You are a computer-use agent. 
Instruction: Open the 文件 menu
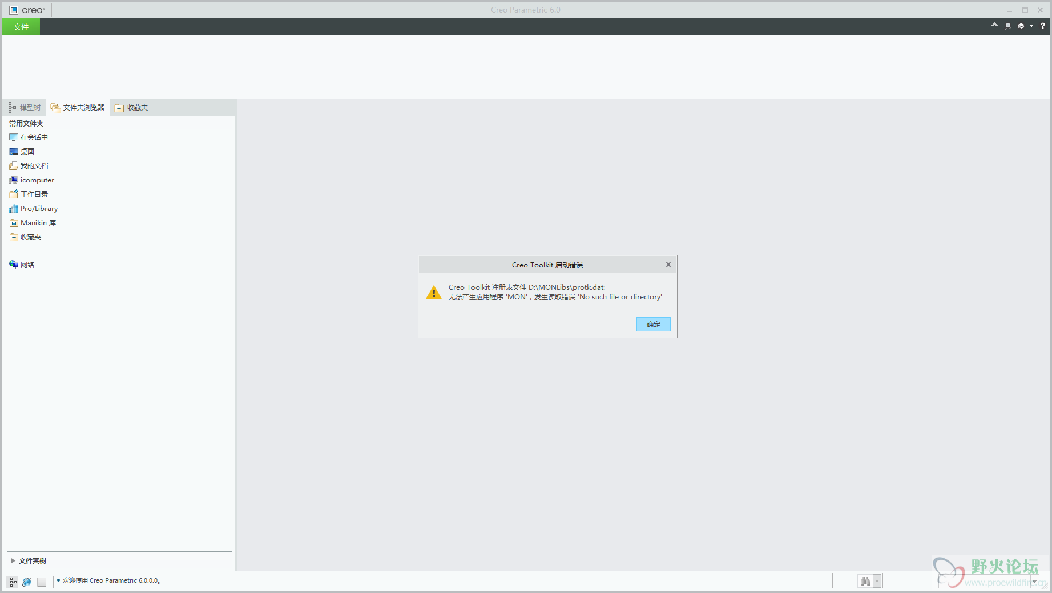coord(21,27)
